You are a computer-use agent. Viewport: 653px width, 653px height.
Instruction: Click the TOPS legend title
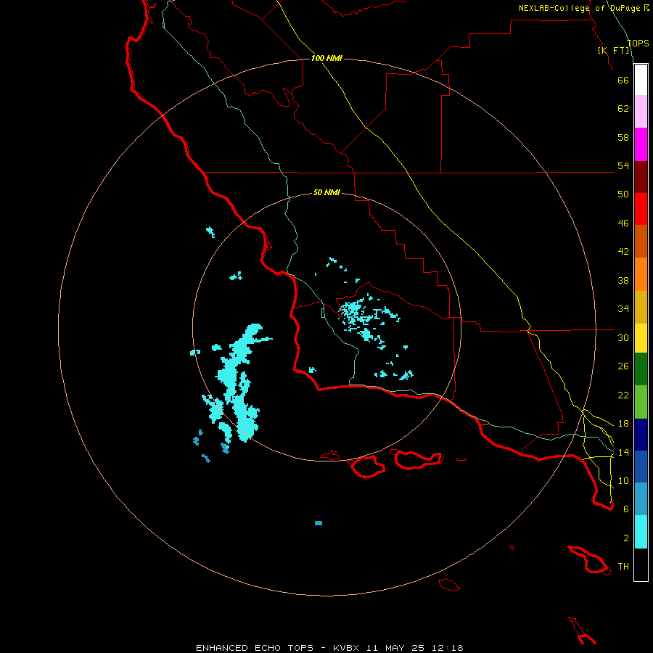pyautogui.click(x=638, y=43)
